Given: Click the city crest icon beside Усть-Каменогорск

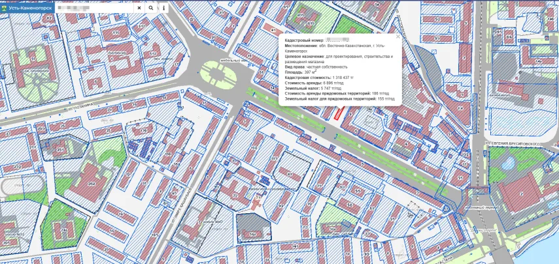Looking at the screenshot, I should tap(5, 7).
